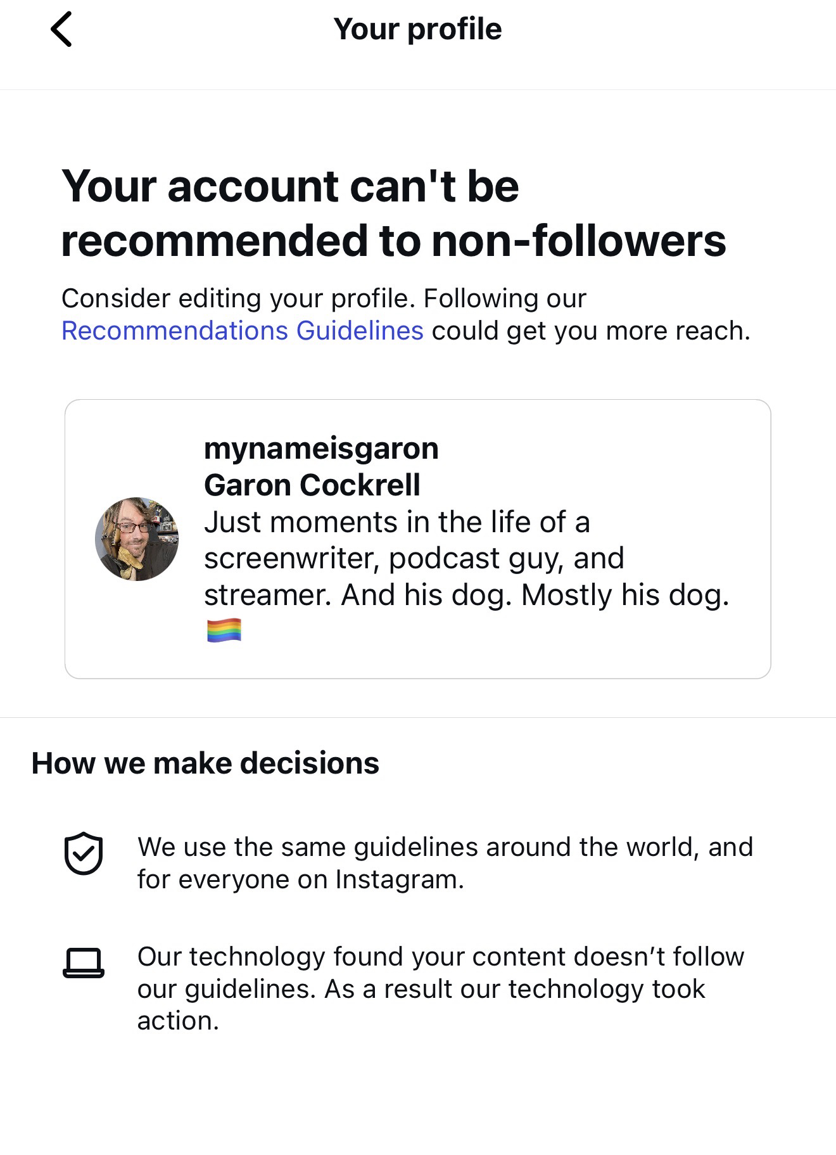Viewport: 836px width, 1155px height.
Task: Tap "We use the same guidelines" text line
Action: point(445,847)
